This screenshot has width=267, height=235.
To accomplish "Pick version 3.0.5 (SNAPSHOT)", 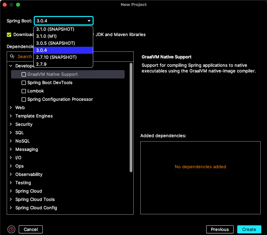I will click(63, 43).
